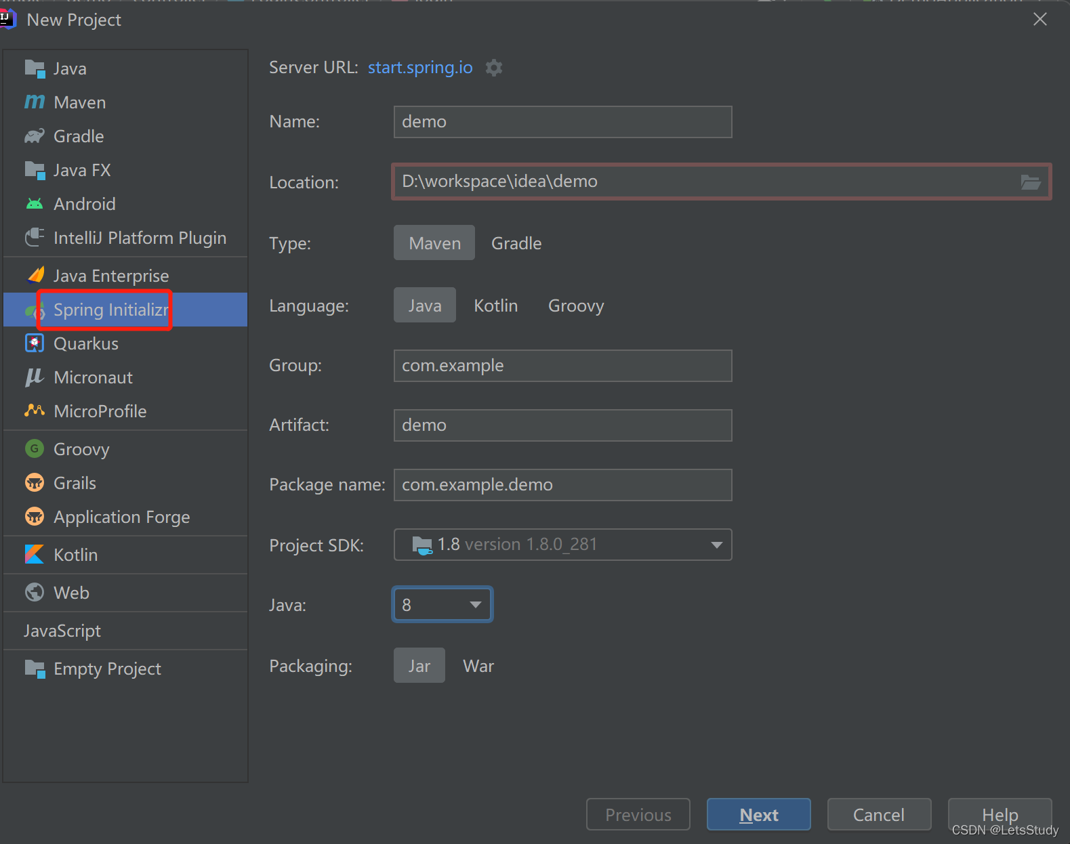Click the MicroProfile icon
Image resolution: width=1070 pixels, height=844 pixels.
(x=35, y=410)
